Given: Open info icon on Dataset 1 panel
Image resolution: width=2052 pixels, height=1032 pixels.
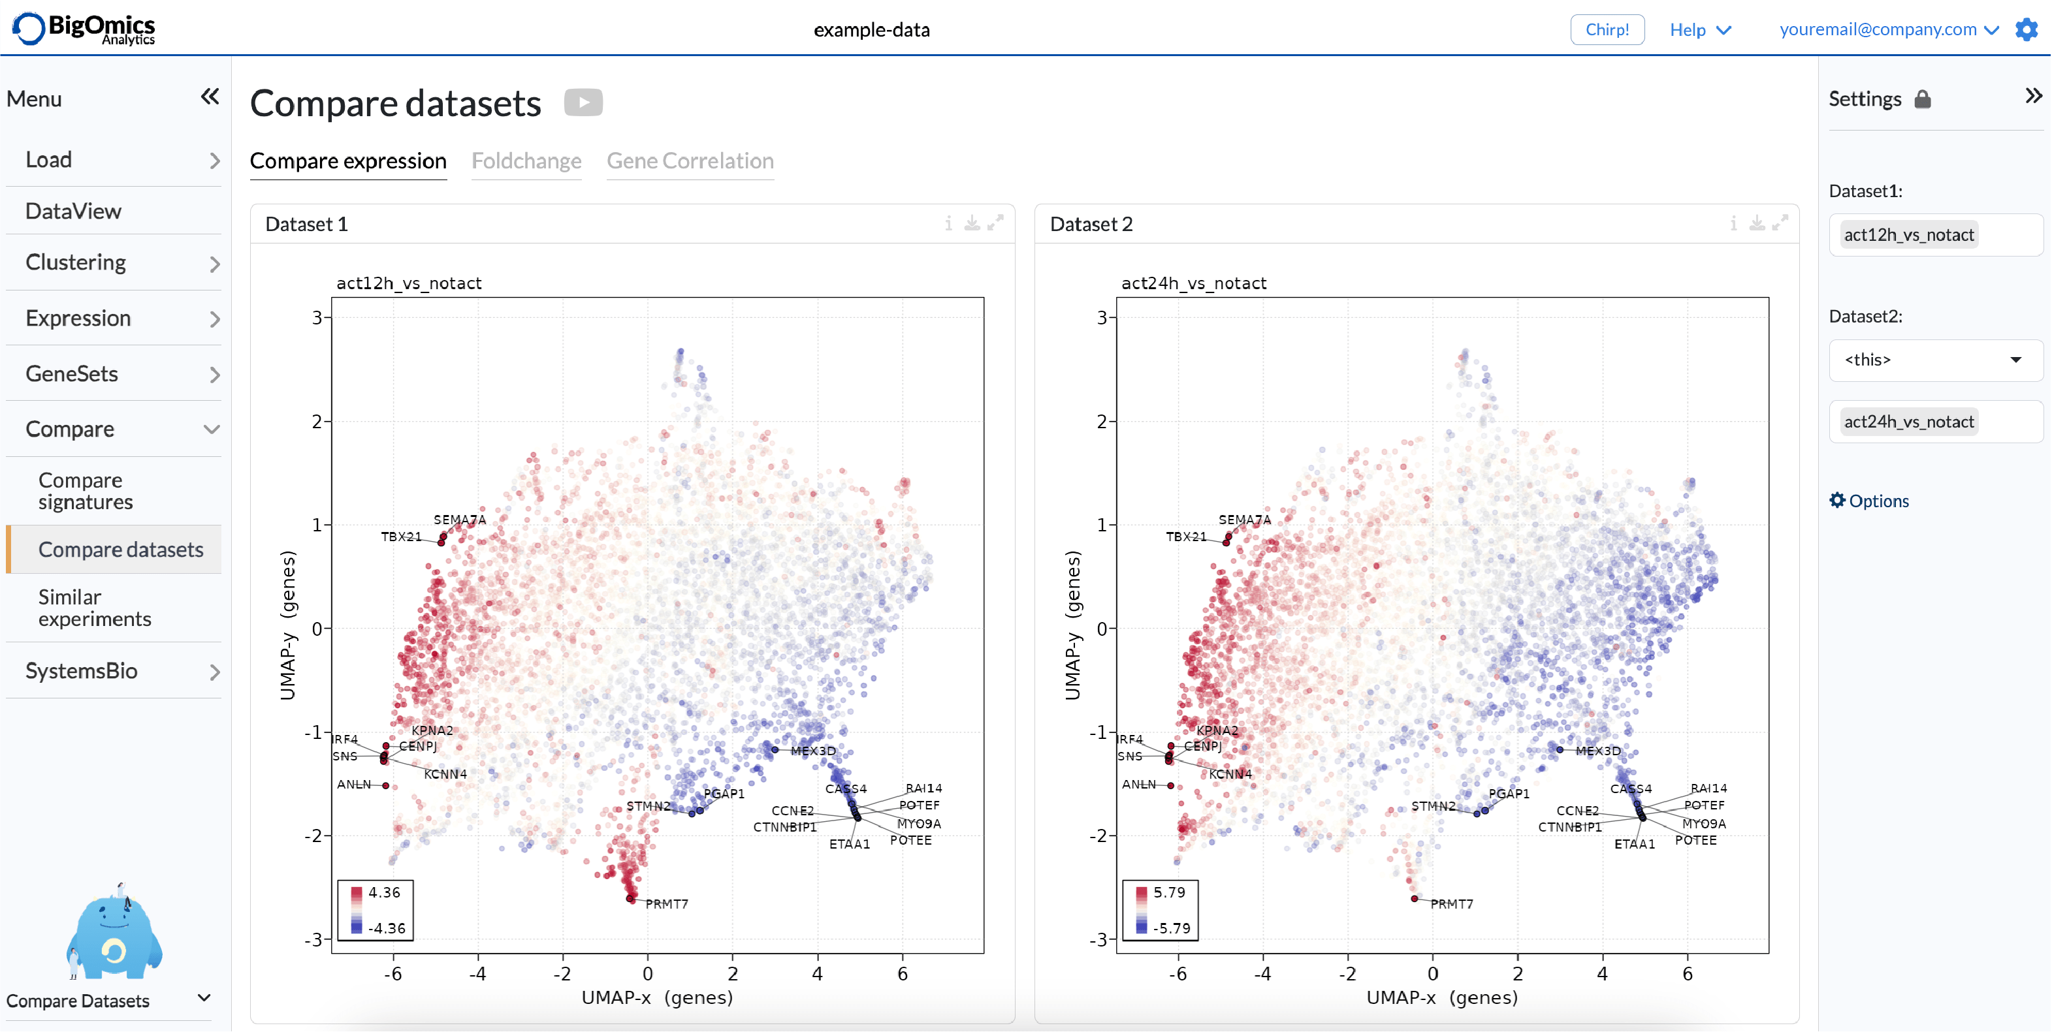Looking at the screenshot, I should pos(948,224).
